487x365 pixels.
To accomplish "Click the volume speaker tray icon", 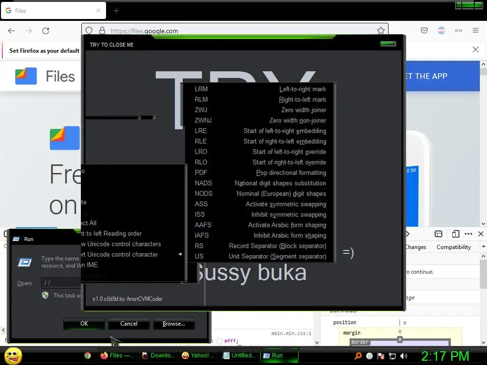I will coord(404,356).
